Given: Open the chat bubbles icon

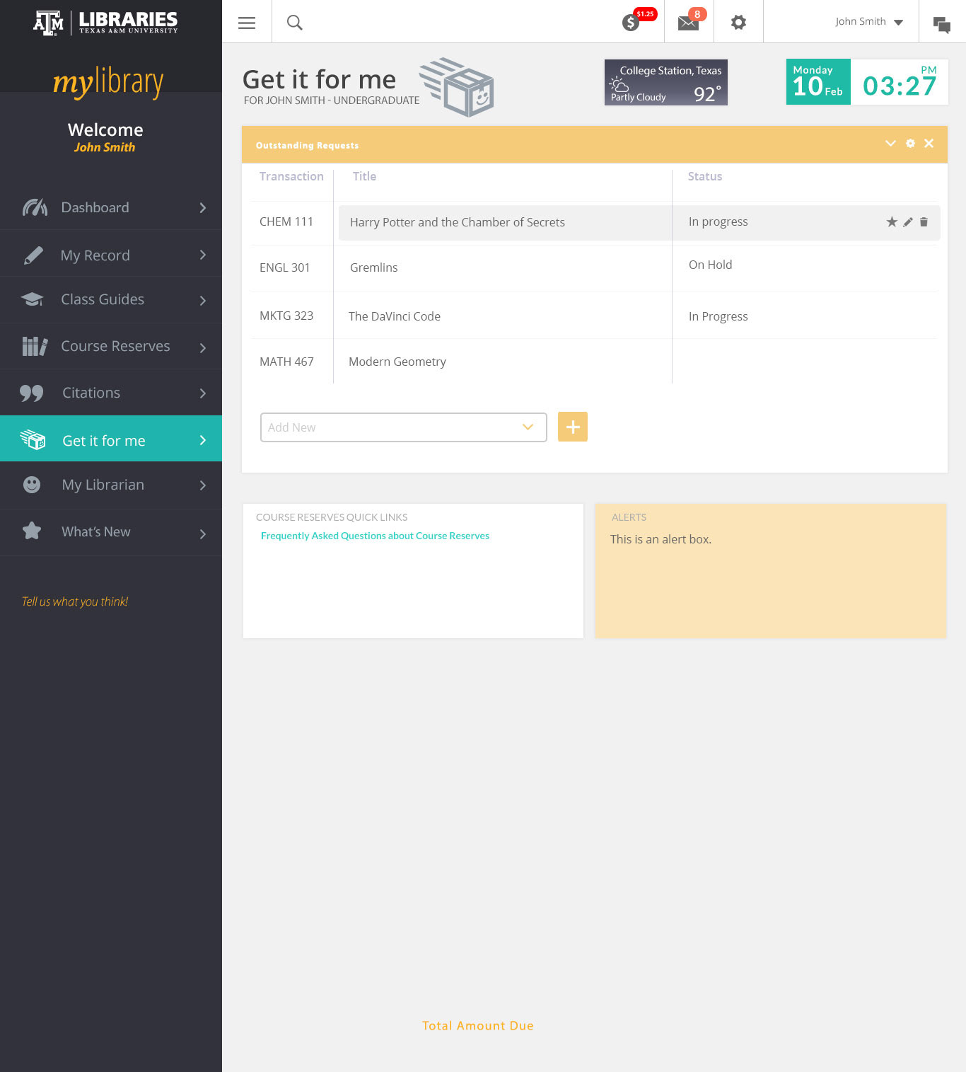Looking at the screenshot, I should (942, 25).
